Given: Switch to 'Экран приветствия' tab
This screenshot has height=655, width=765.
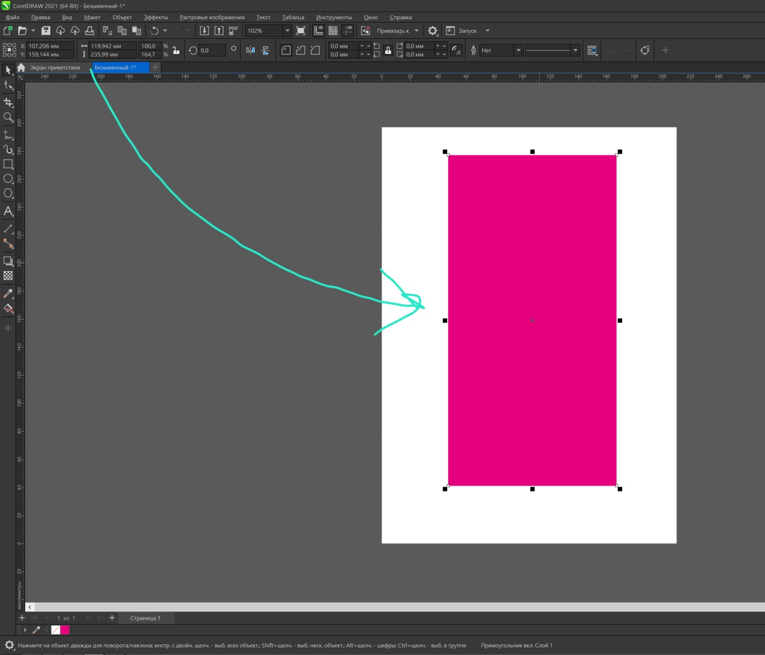Looking at the screenshot, I should [55, 67].
